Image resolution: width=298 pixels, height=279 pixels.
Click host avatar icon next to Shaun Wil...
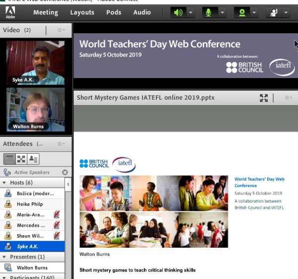[8, 236]
